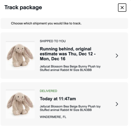Click the green DELIVERED status label

point(48,91)
